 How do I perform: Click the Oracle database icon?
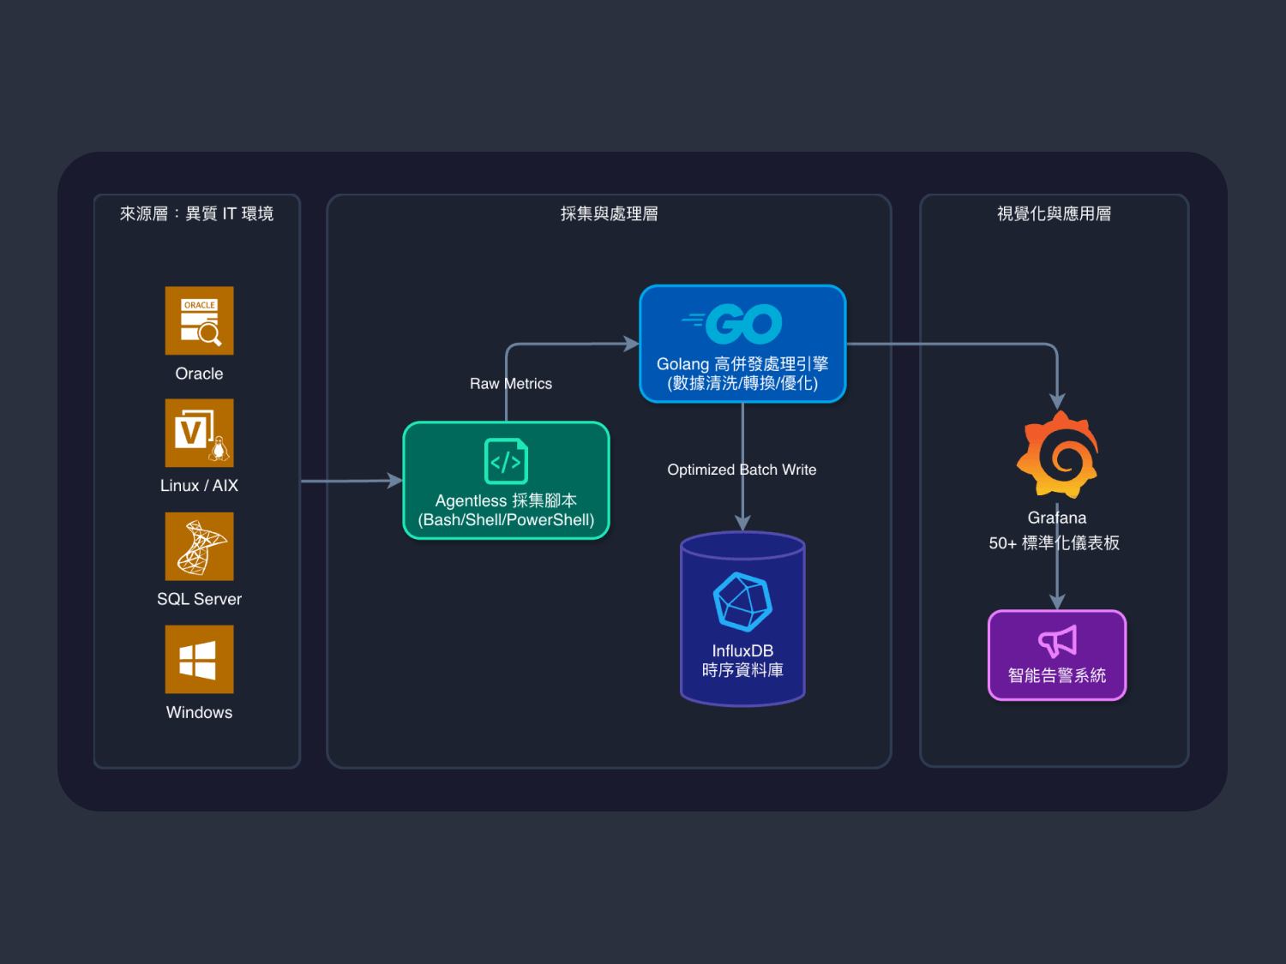(x=199, y=320)
